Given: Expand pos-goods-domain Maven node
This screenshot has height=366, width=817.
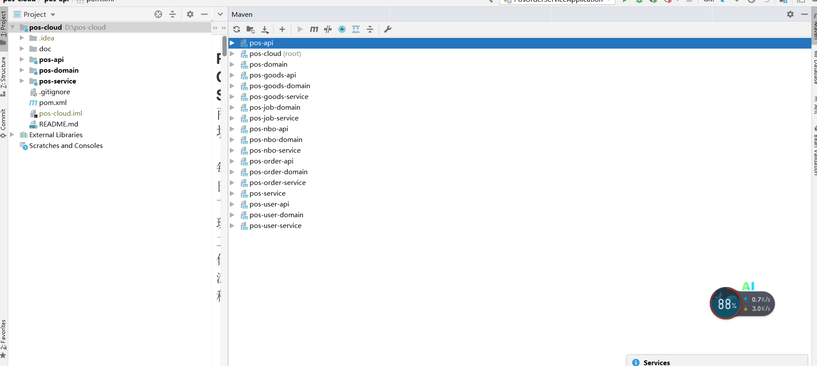Looking at the screenshot, I should tap(232, 86).
